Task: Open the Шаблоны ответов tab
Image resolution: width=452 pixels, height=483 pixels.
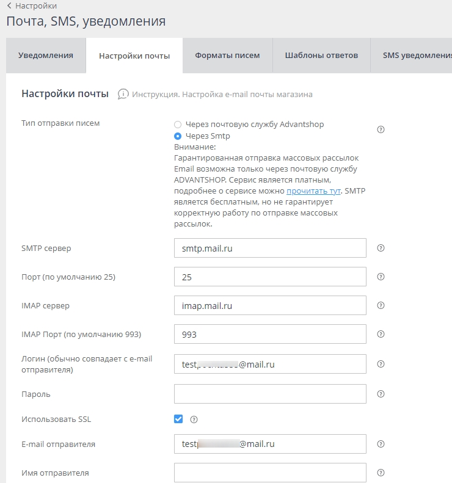Action: click(x=321, y=56)
